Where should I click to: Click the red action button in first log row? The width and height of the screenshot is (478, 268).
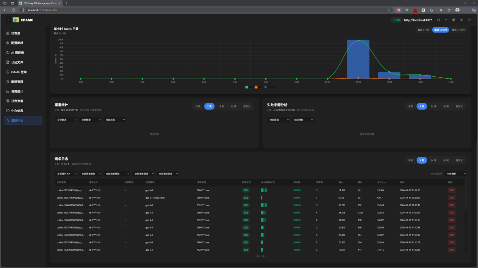coord(452,190)
